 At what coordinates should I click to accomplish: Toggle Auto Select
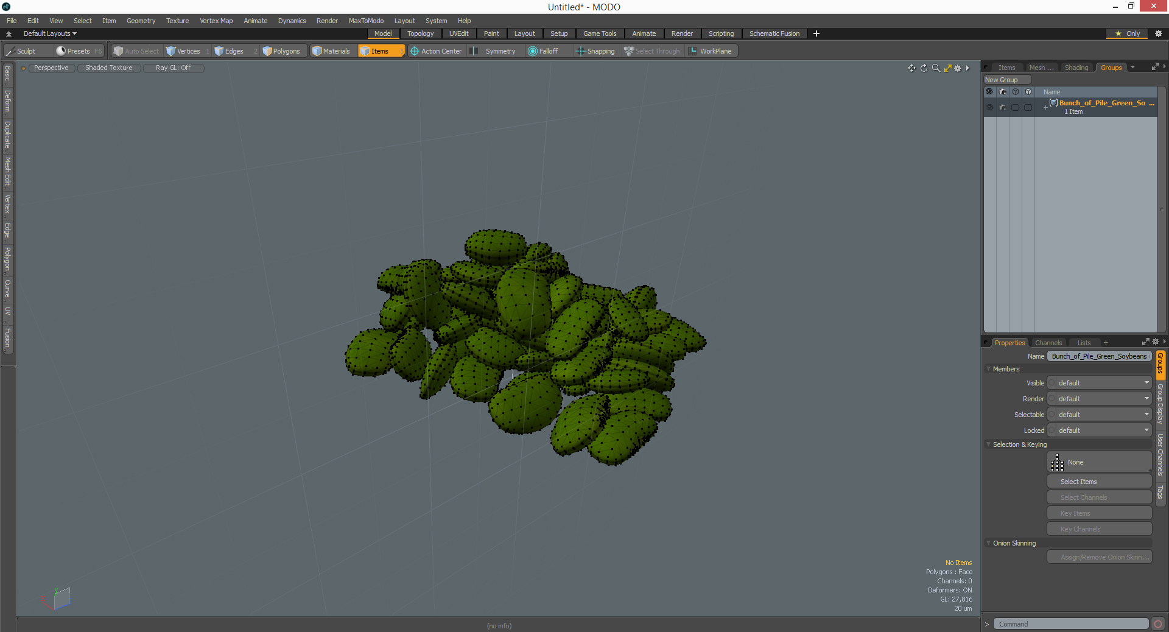(x=136, y=51)
